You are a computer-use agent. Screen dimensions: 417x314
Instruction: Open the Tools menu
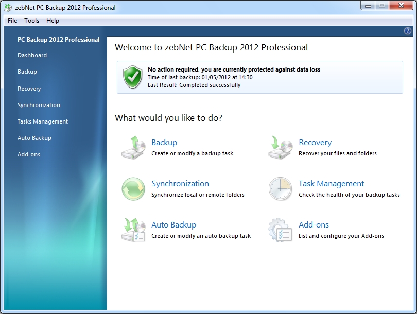[31, 21]
